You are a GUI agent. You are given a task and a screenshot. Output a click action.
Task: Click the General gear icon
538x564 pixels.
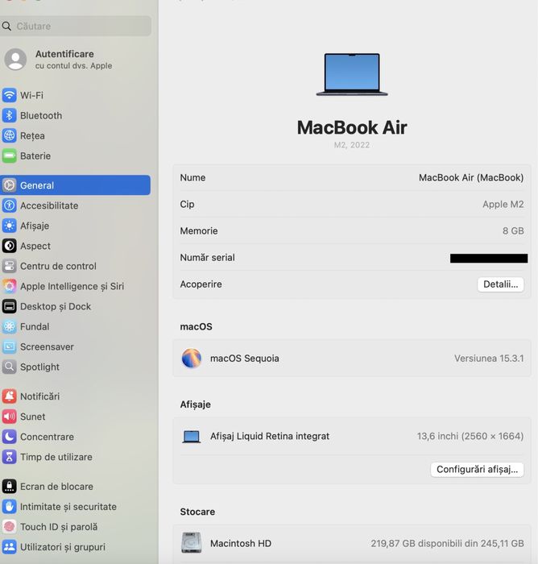(x=9, y=185)
